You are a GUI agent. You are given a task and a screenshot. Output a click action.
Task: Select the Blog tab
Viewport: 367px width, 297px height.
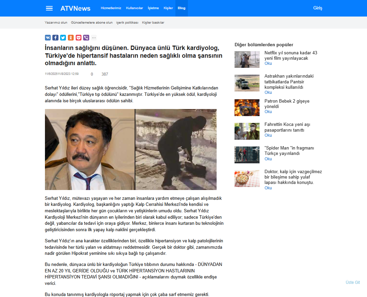181,8
